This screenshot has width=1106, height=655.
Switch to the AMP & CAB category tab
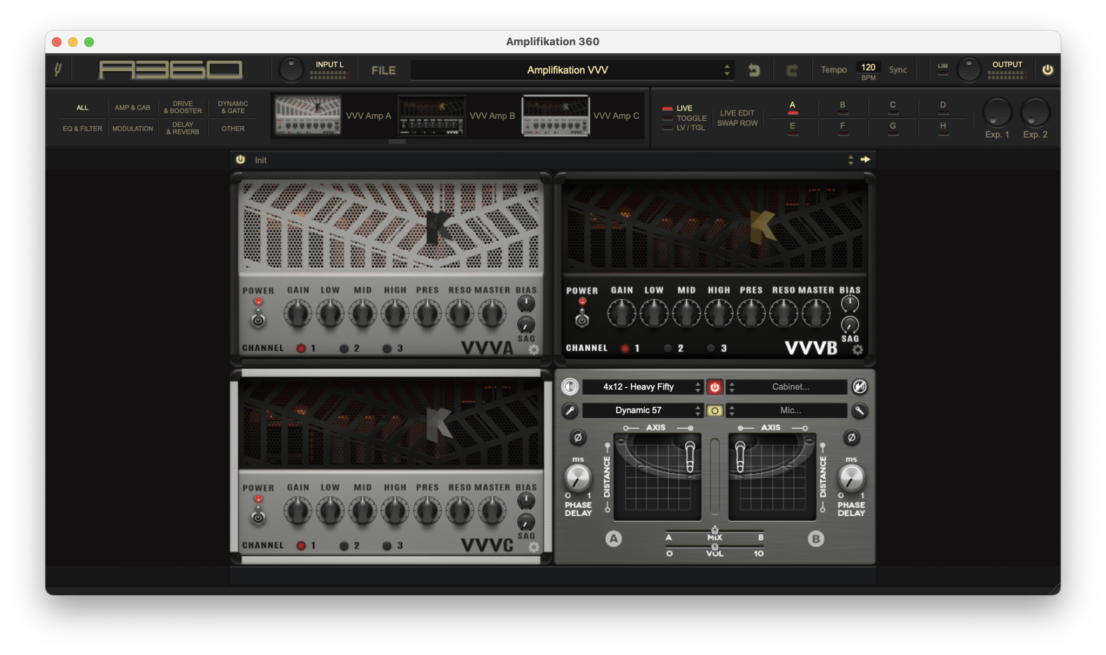tap(132, 107)
